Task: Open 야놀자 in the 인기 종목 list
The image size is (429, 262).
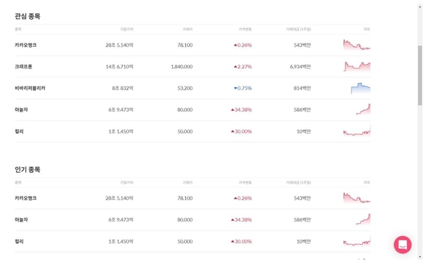Action: point(21,220)
